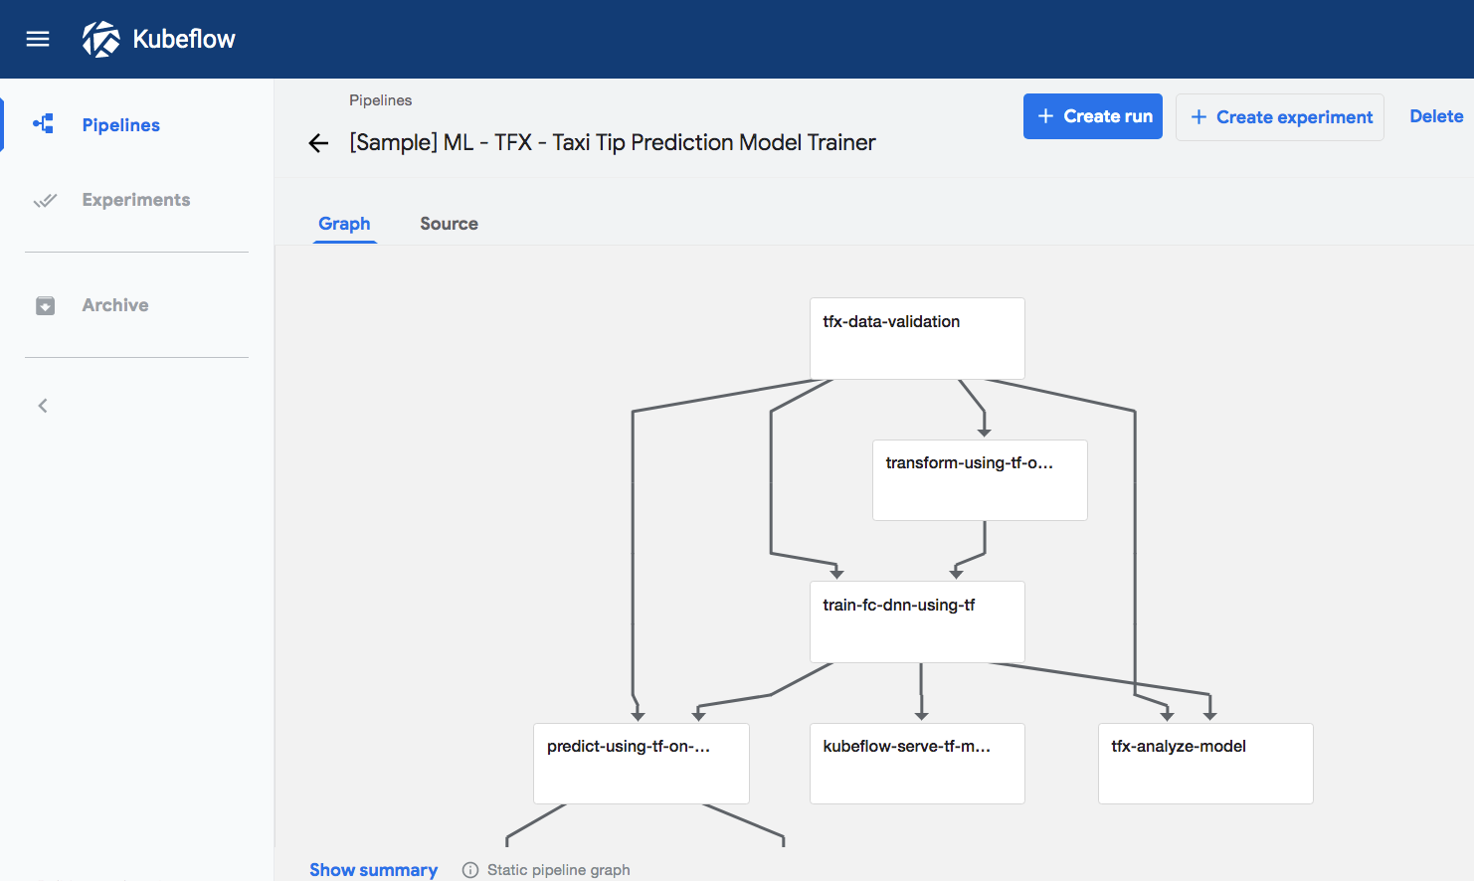
Task: Select the train-fc-dnn-using-tf node
Action: point(916,621)
